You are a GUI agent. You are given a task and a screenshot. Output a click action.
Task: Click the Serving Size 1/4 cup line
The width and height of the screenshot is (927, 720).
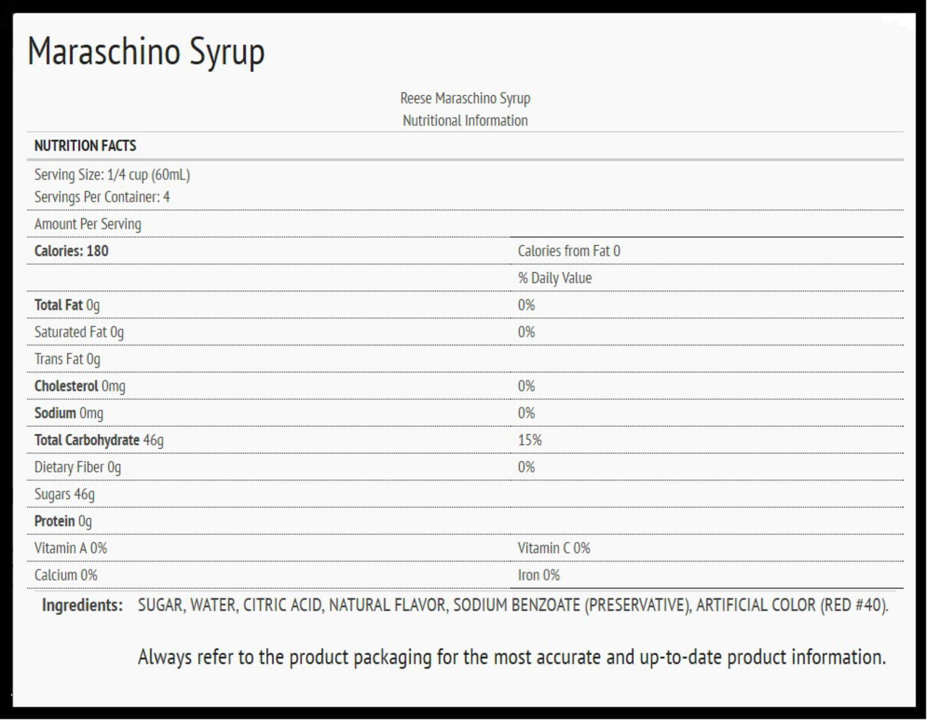point(112,175)
